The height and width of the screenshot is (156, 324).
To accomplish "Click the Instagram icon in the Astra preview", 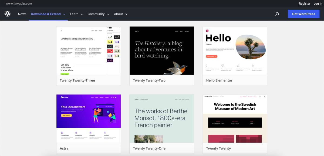I will pyautogui.click(x=111, y=97).
